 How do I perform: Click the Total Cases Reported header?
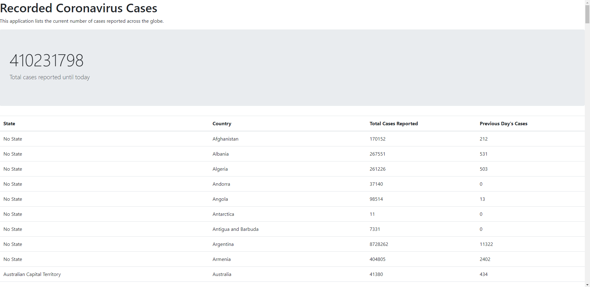coord(394,123)
